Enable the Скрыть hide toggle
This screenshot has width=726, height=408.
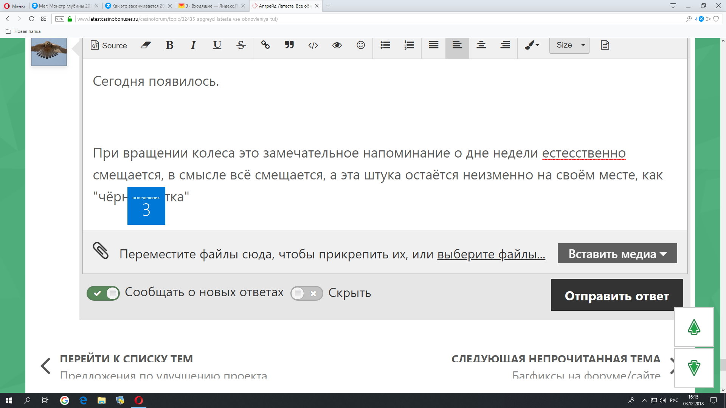click(x=306, y=293)
